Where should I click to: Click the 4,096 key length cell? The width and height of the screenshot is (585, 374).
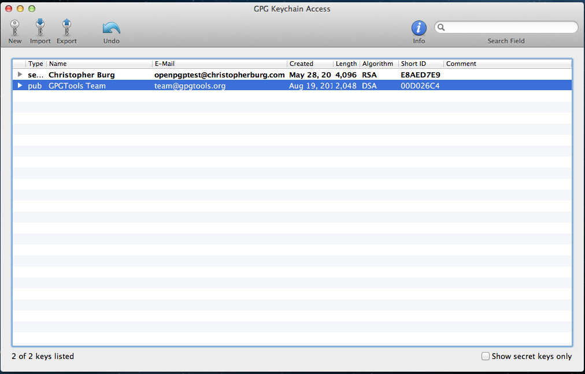[x=346, y=75]
